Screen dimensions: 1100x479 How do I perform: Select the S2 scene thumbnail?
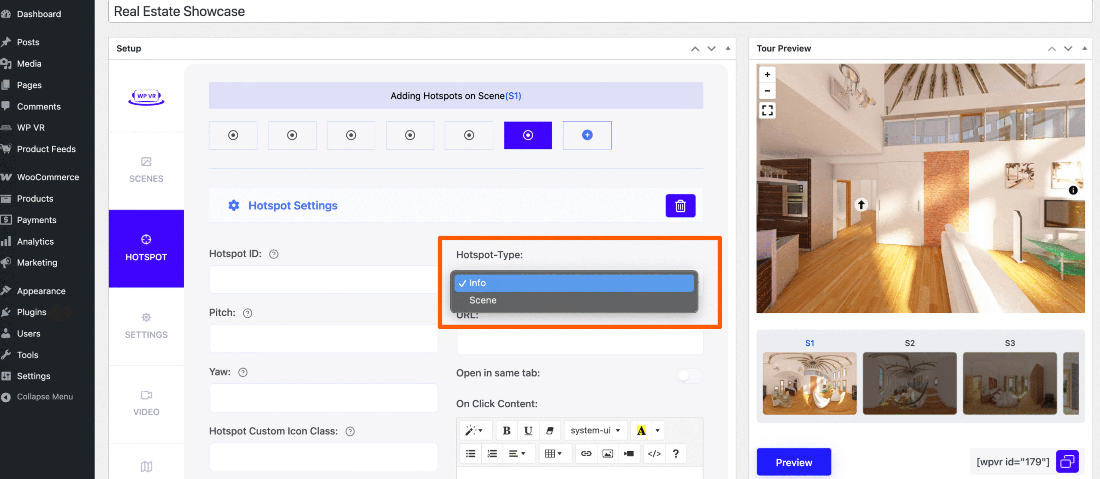click(909, 383)
